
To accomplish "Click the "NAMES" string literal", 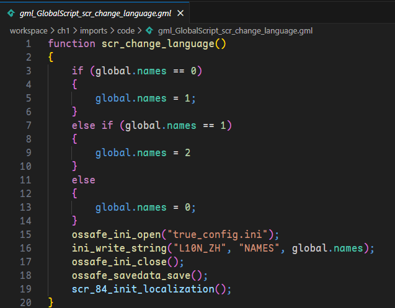I will pyautogui.click(x=259, y=248).
